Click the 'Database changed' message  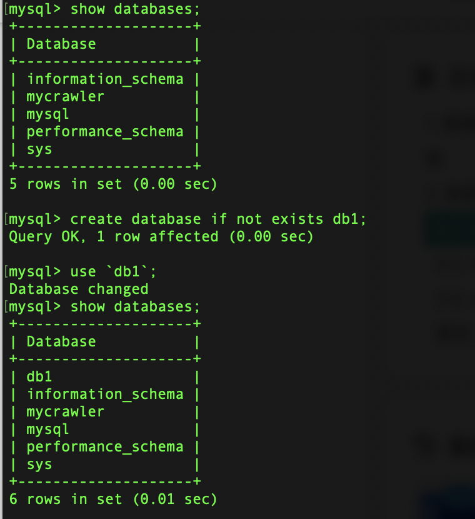click(79, 289)
